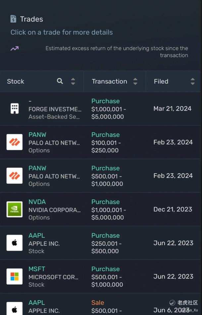
Task: Click the excess return trend arrow icon
Action: coord(14,48)
